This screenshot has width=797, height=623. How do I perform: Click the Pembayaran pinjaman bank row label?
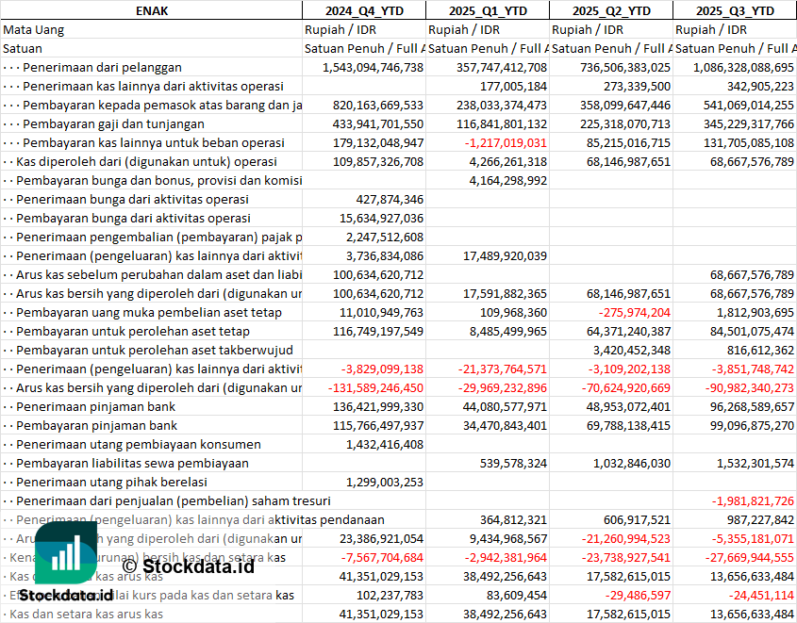click(x=96, y=425)
